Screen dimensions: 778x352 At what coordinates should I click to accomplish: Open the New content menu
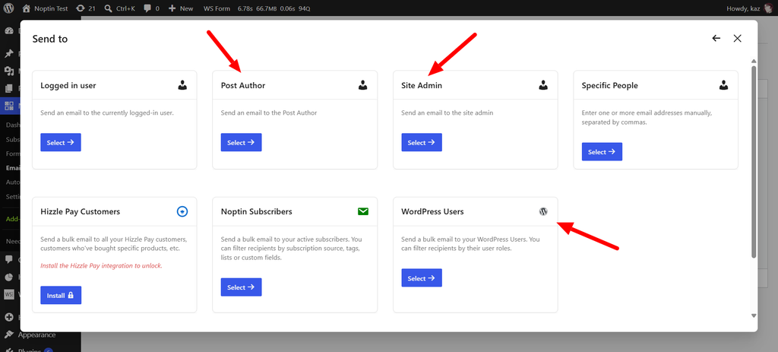click(181, 8)
